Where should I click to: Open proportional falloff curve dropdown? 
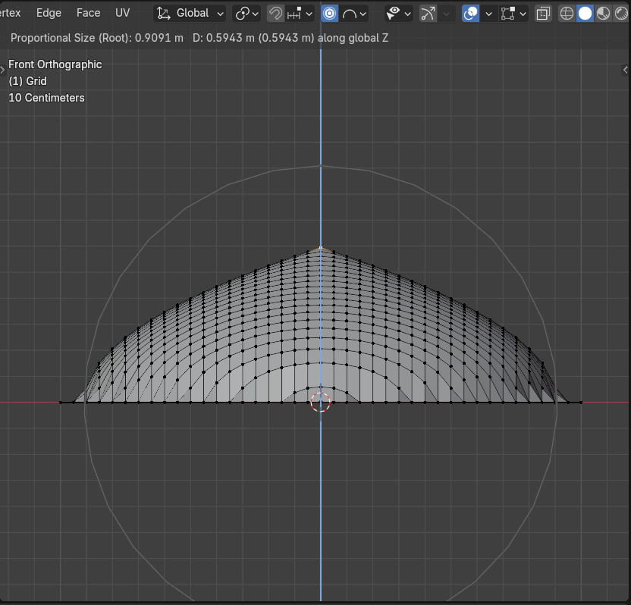point(354,13)
